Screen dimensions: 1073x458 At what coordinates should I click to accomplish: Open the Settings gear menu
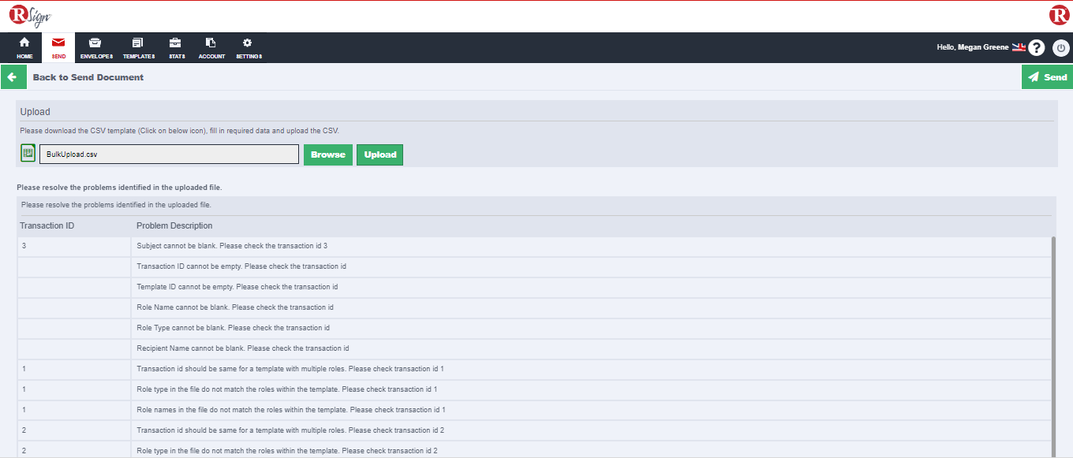tap(248, 47)
